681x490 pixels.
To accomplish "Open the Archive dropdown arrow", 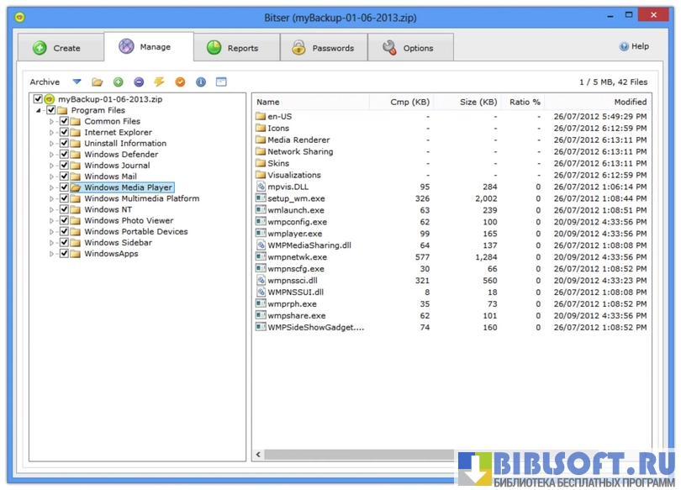I will (77, 82).
